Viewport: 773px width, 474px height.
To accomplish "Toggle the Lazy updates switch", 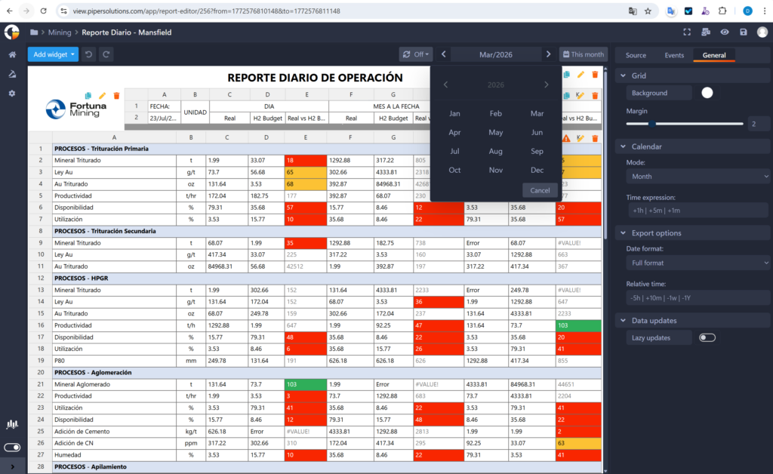I will 707,338.
